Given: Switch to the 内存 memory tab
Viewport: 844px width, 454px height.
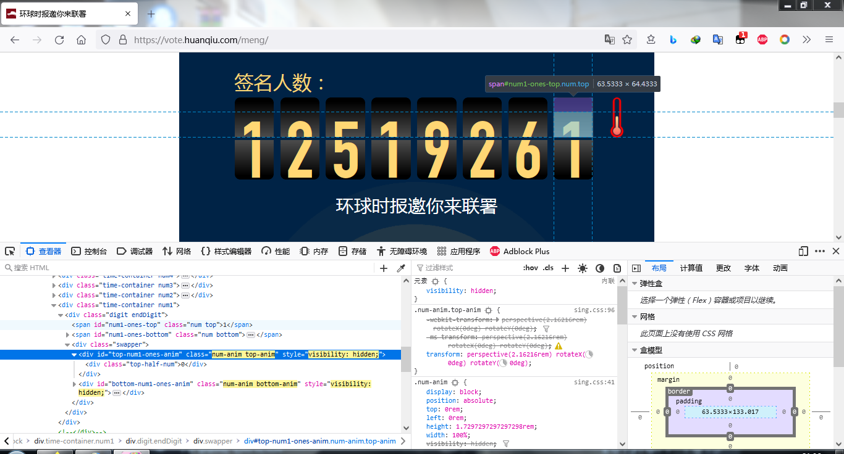Looking at the screenshot, I should tap(314, 251).
